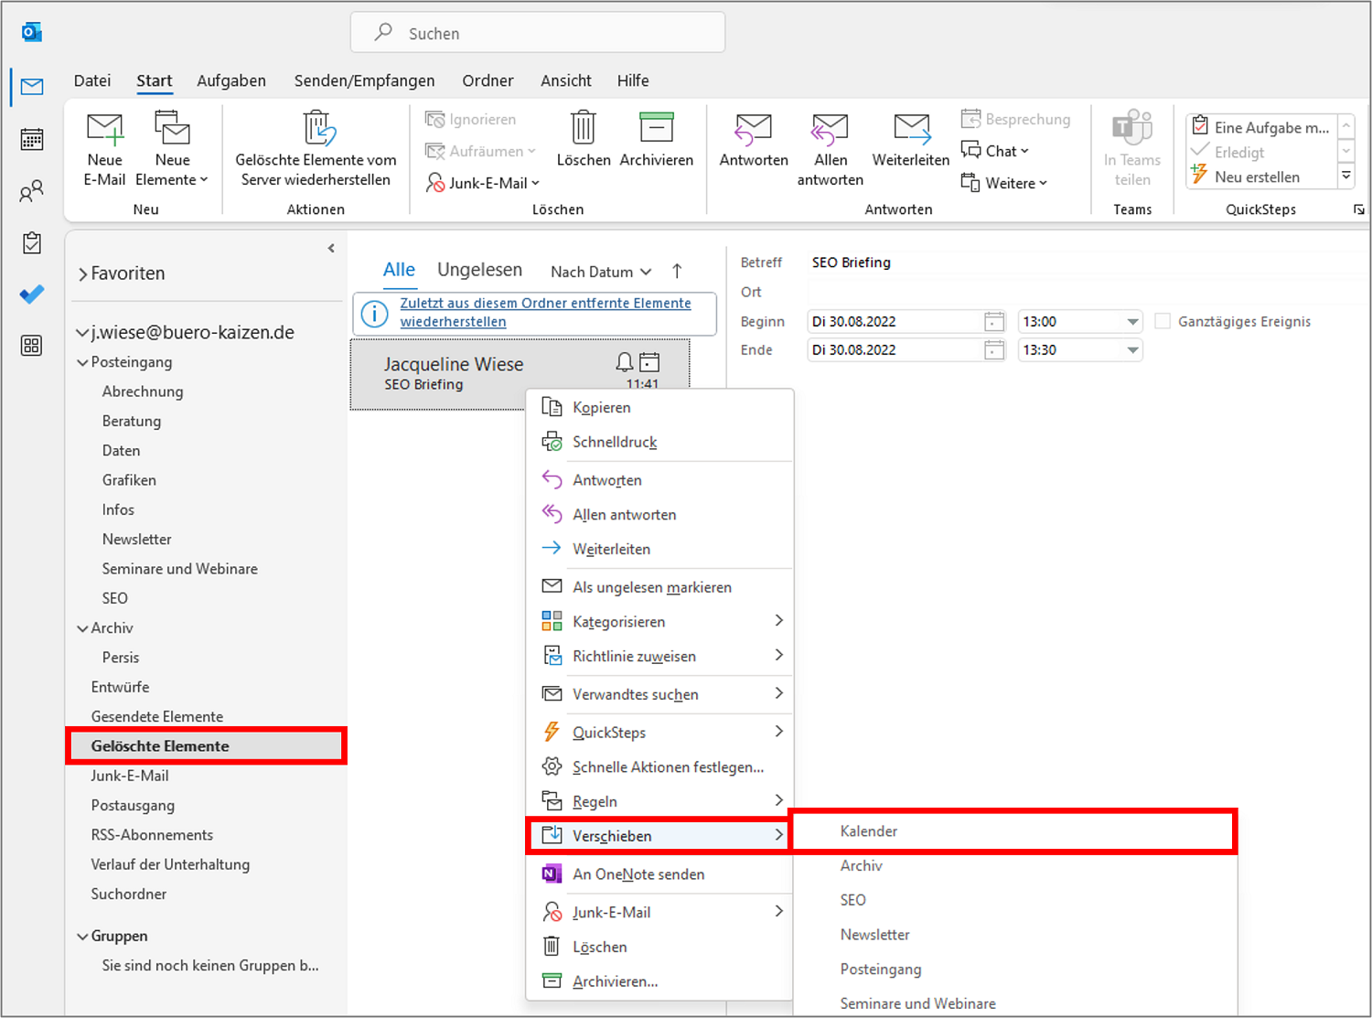Create a Neue E-Mail
The width and height of the screenshot is (1372, 1018).
tap(104, 150)
